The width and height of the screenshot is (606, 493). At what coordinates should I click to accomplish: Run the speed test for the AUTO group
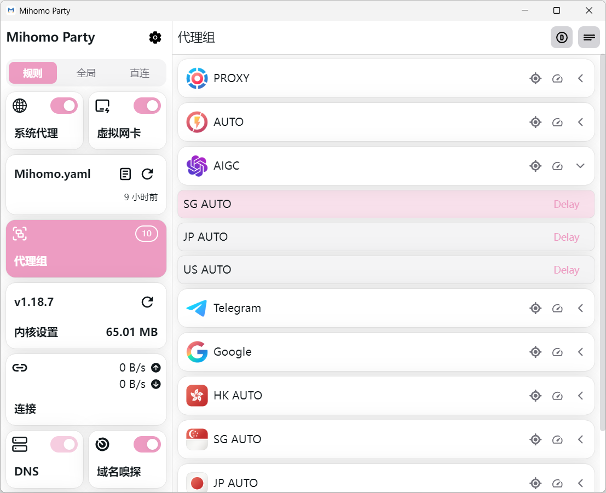point(557,122)
